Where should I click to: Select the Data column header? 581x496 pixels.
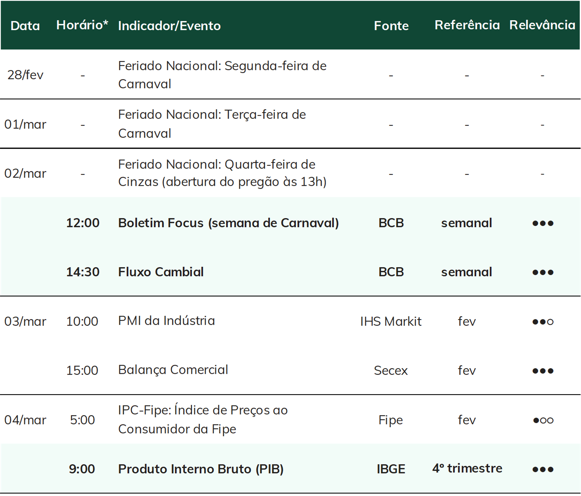(x=25, y=26)
